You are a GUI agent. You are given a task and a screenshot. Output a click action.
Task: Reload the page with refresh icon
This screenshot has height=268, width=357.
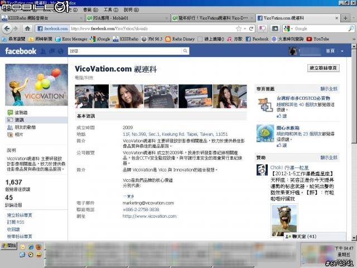point(251,28)
